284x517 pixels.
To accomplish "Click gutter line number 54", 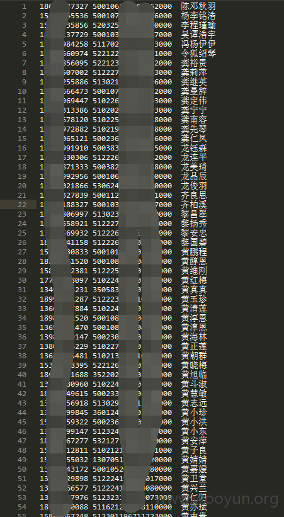I will (x=22, y=507).
